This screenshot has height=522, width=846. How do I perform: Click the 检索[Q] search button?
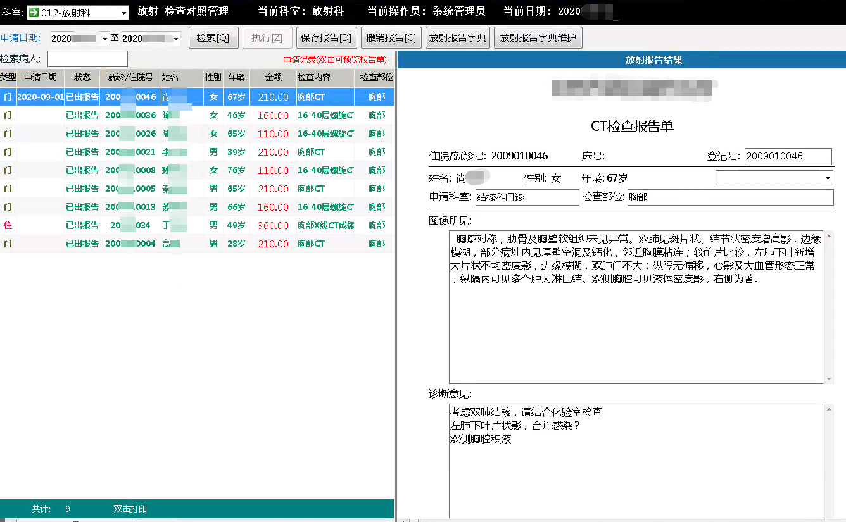[213, 38]
